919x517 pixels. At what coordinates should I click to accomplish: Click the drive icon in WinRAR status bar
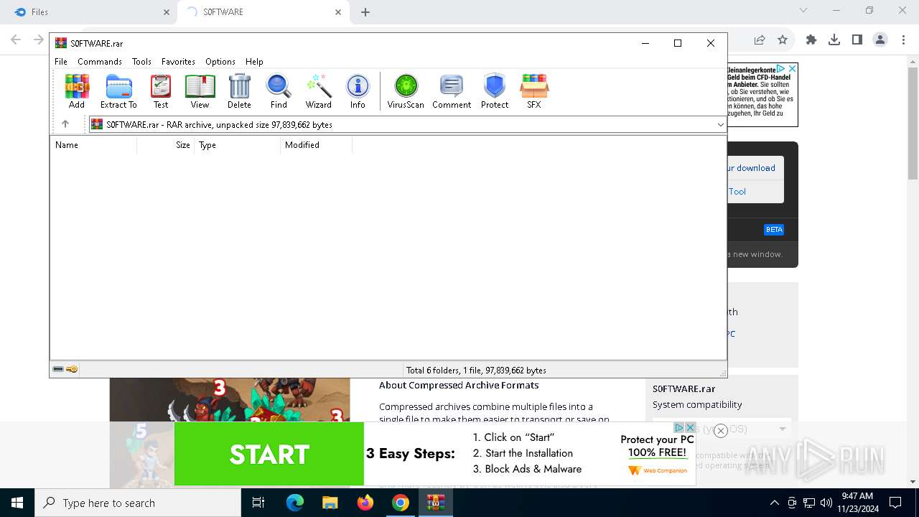pyautogui.click(x=58, y=370)
